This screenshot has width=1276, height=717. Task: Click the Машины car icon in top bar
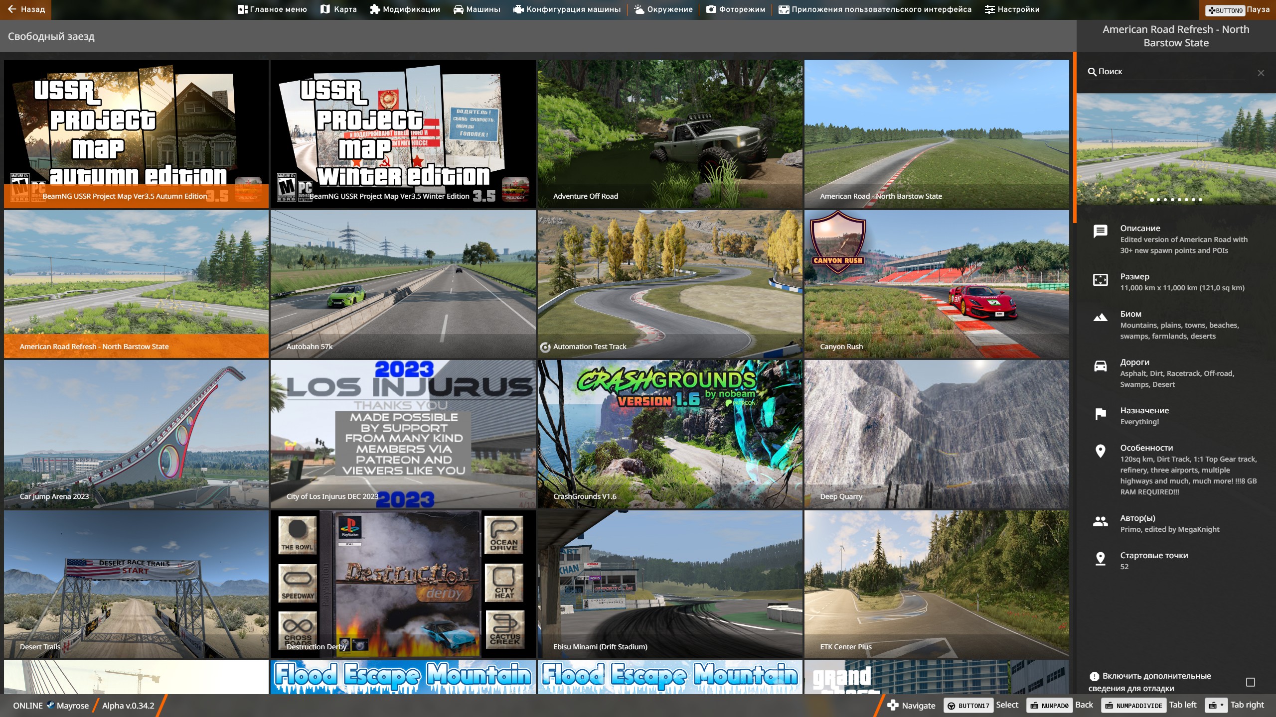458,9
